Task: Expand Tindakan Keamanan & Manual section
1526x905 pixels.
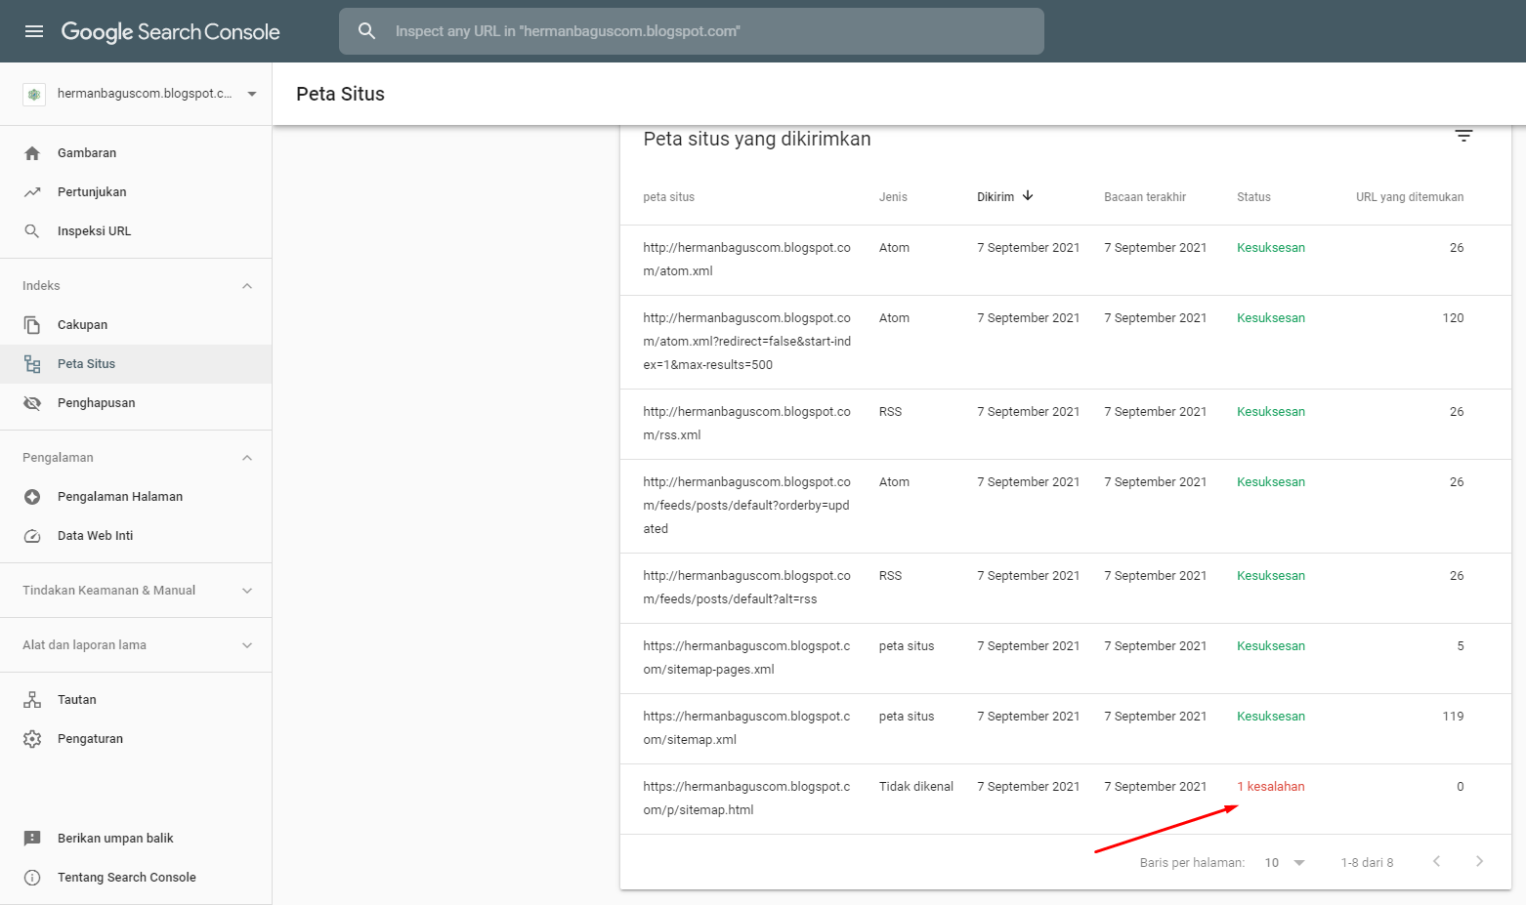Action: (247, 591)
